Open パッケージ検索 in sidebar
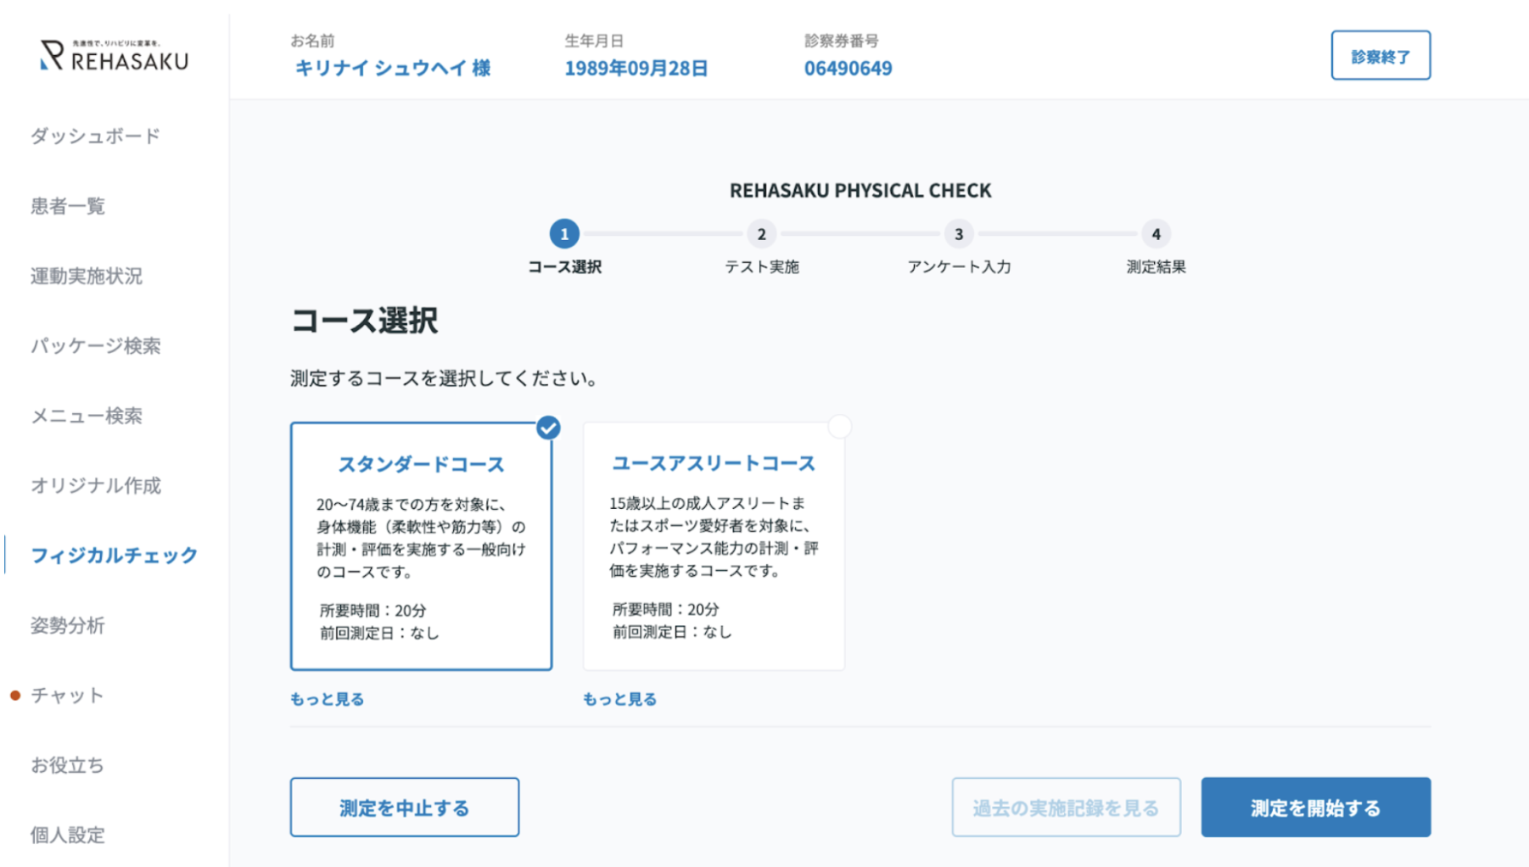1529x867 pixels. [95, 345]
